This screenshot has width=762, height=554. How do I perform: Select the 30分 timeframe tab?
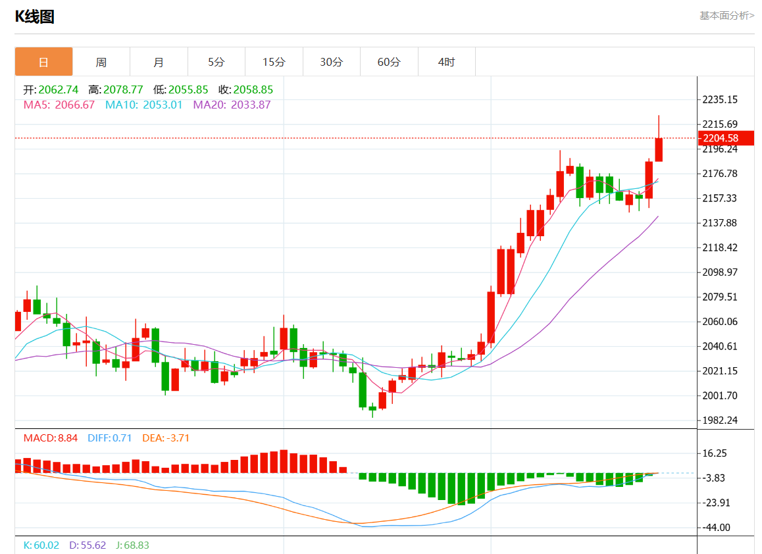(x=332, y=63)
